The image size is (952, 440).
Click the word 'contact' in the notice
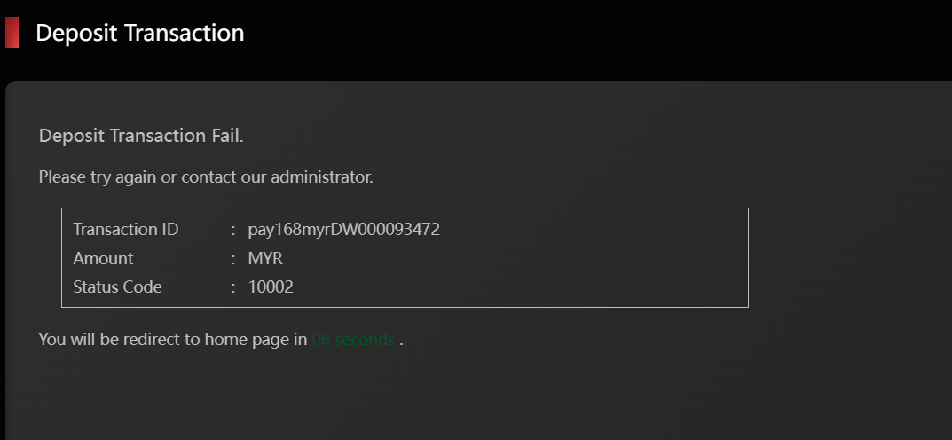208,177
